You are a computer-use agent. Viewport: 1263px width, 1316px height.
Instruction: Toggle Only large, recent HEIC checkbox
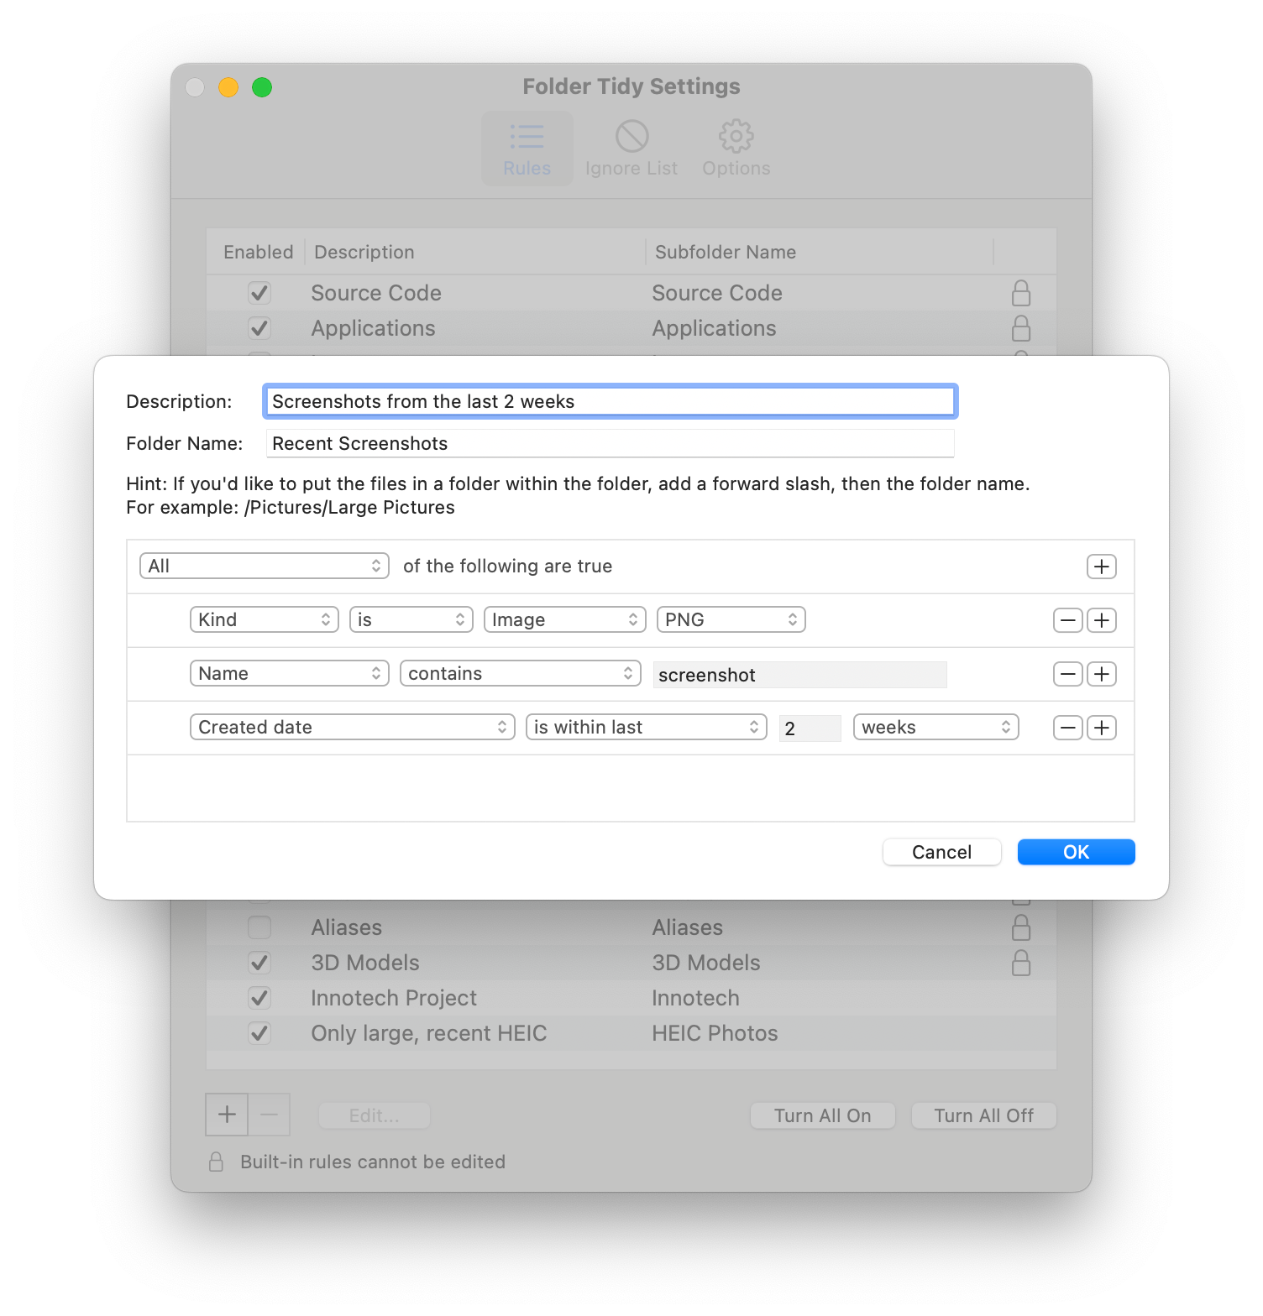(259, 1033)
